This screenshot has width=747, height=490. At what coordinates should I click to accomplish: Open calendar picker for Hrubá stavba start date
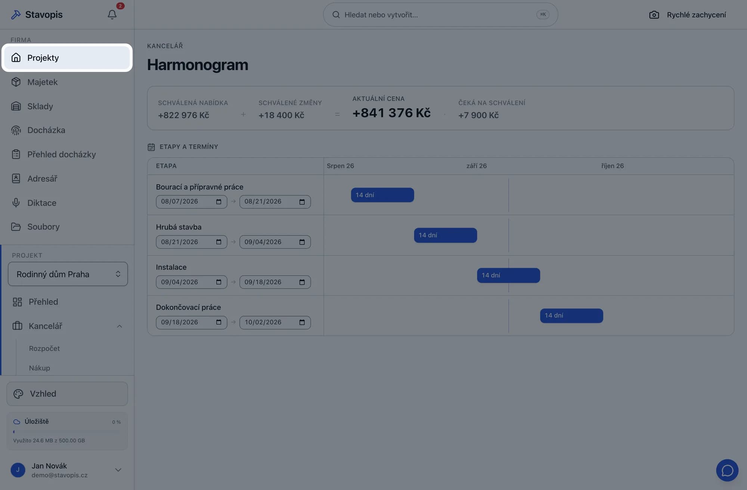218,242
